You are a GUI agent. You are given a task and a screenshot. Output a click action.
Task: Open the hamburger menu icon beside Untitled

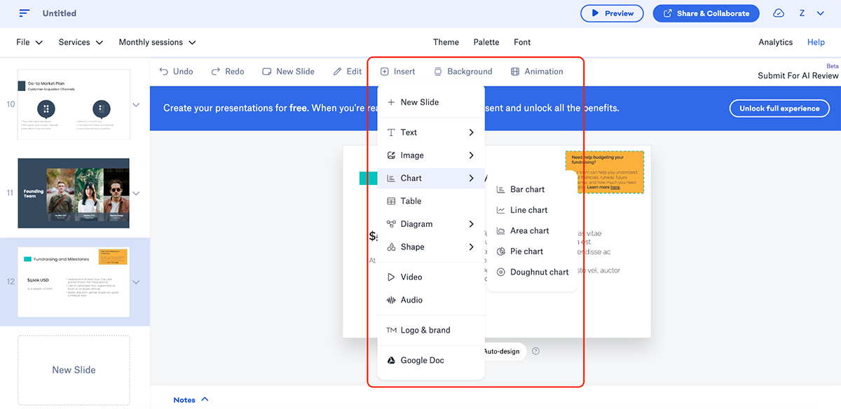pyautogui.click(x=25, y=13)
